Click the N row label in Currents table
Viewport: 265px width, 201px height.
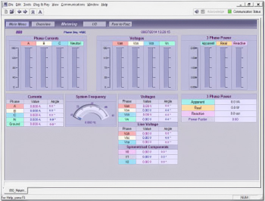click(x=15, y=119)
